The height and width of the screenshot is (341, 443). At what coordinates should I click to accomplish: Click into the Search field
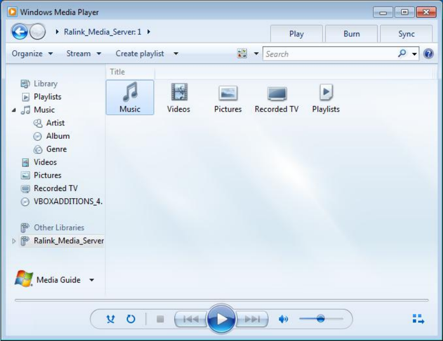[330, 54]
